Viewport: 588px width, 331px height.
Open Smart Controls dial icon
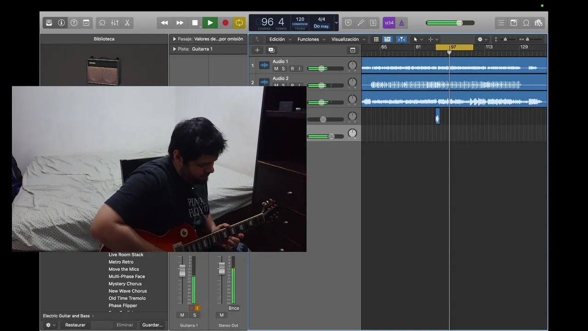pyautogui.click(x=102, y=23)
